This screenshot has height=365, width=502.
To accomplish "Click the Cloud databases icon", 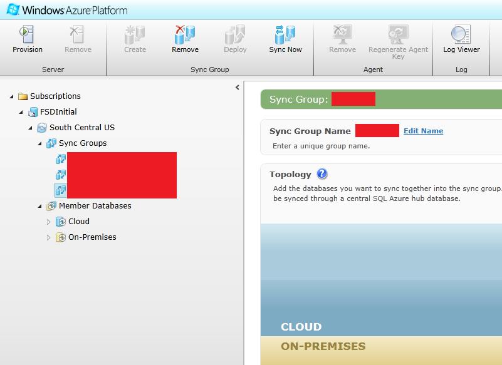I will 61,222.
